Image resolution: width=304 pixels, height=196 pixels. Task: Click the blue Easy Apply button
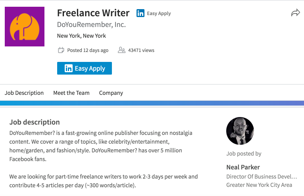pyautogui.click(x=85, y=68)
